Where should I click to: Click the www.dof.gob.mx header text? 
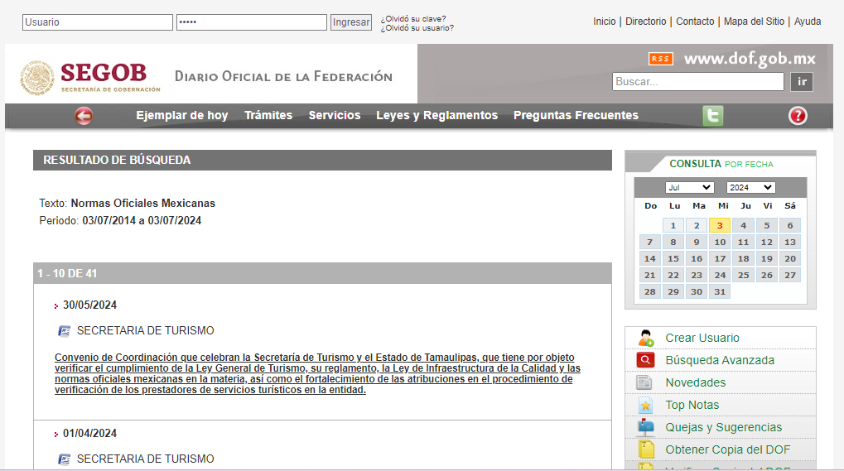click(750, 59)
